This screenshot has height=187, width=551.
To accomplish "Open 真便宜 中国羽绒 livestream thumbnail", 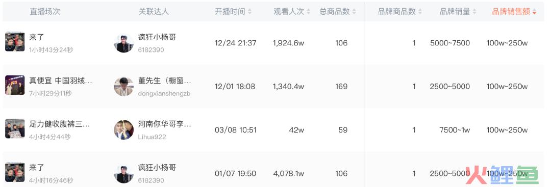I will point(15,85).
